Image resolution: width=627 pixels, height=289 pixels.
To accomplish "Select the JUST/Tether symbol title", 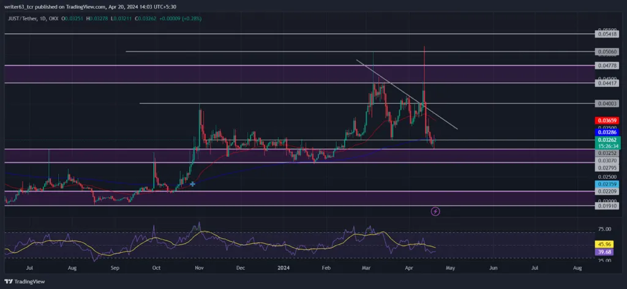I will [22, 19].
